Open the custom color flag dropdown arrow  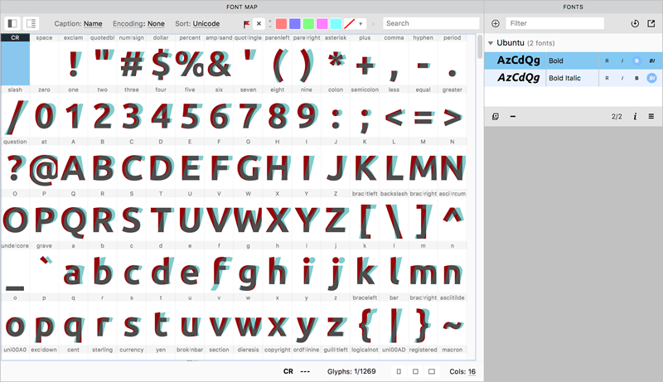coord(361,24)
